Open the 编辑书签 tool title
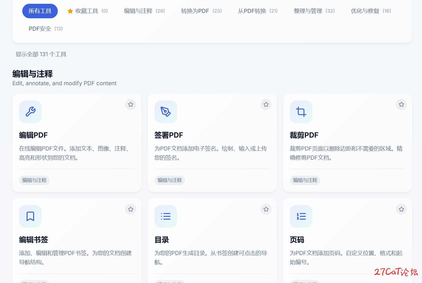Screen dimensions: 422x283 click(x=34, y=239)
